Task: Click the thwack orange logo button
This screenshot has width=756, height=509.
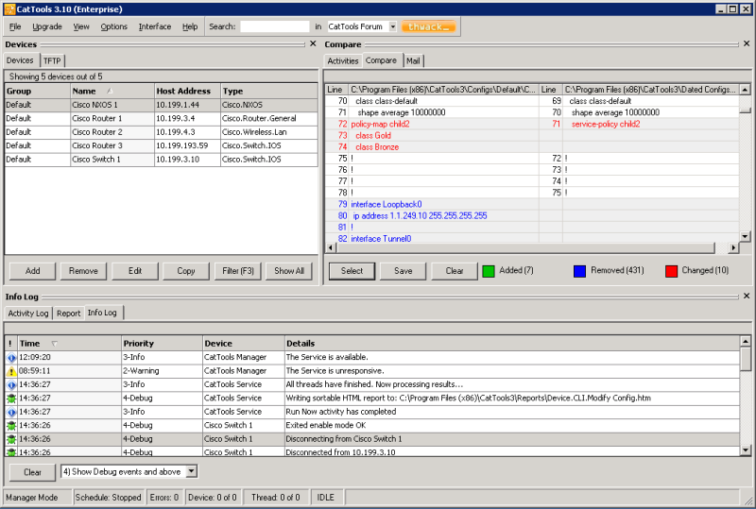Action: [428, 26]
